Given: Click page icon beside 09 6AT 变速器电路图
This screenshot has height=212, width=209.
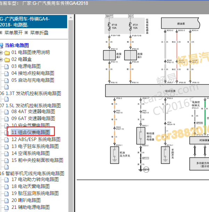Looking at the screenshot, I should [7, 119].
